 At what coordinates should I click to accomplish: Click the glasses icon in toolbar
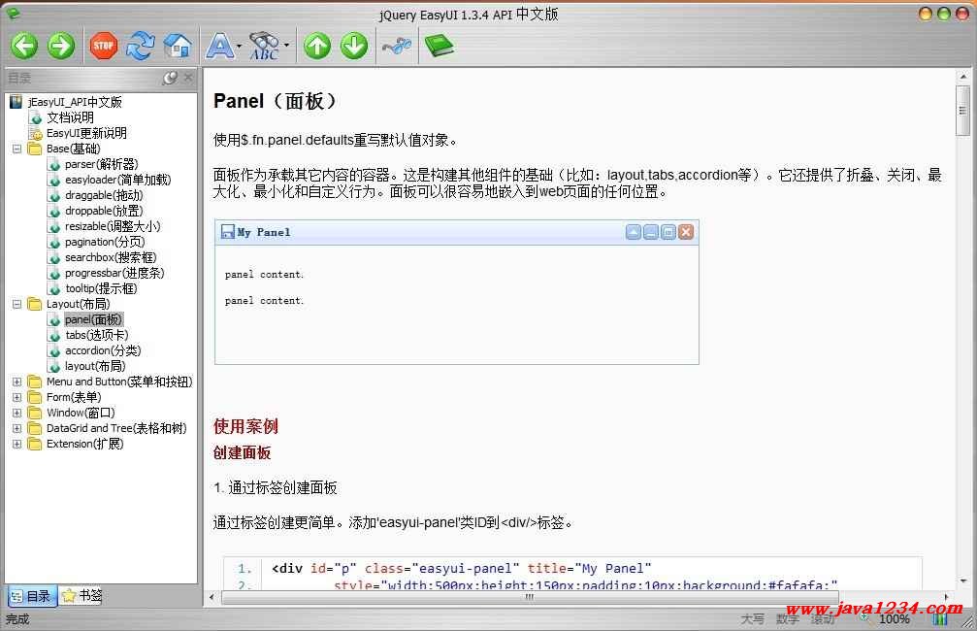pyautogui.click(x=397, y=46)
